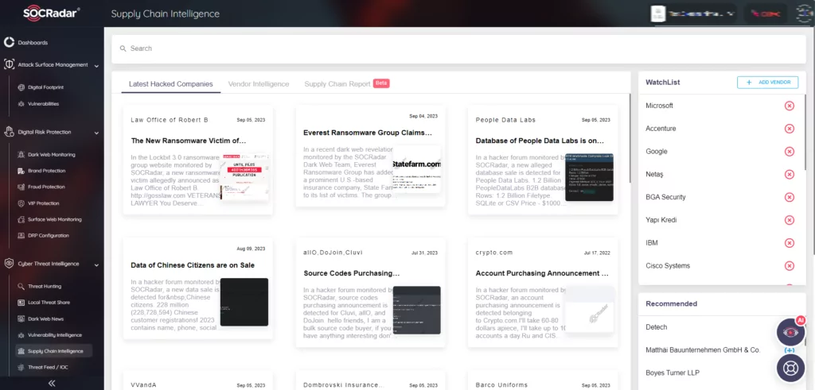Viewport: 815px width, 390px height.
Task: Open the Supply Chain Report tab
Action: point(337,84)
